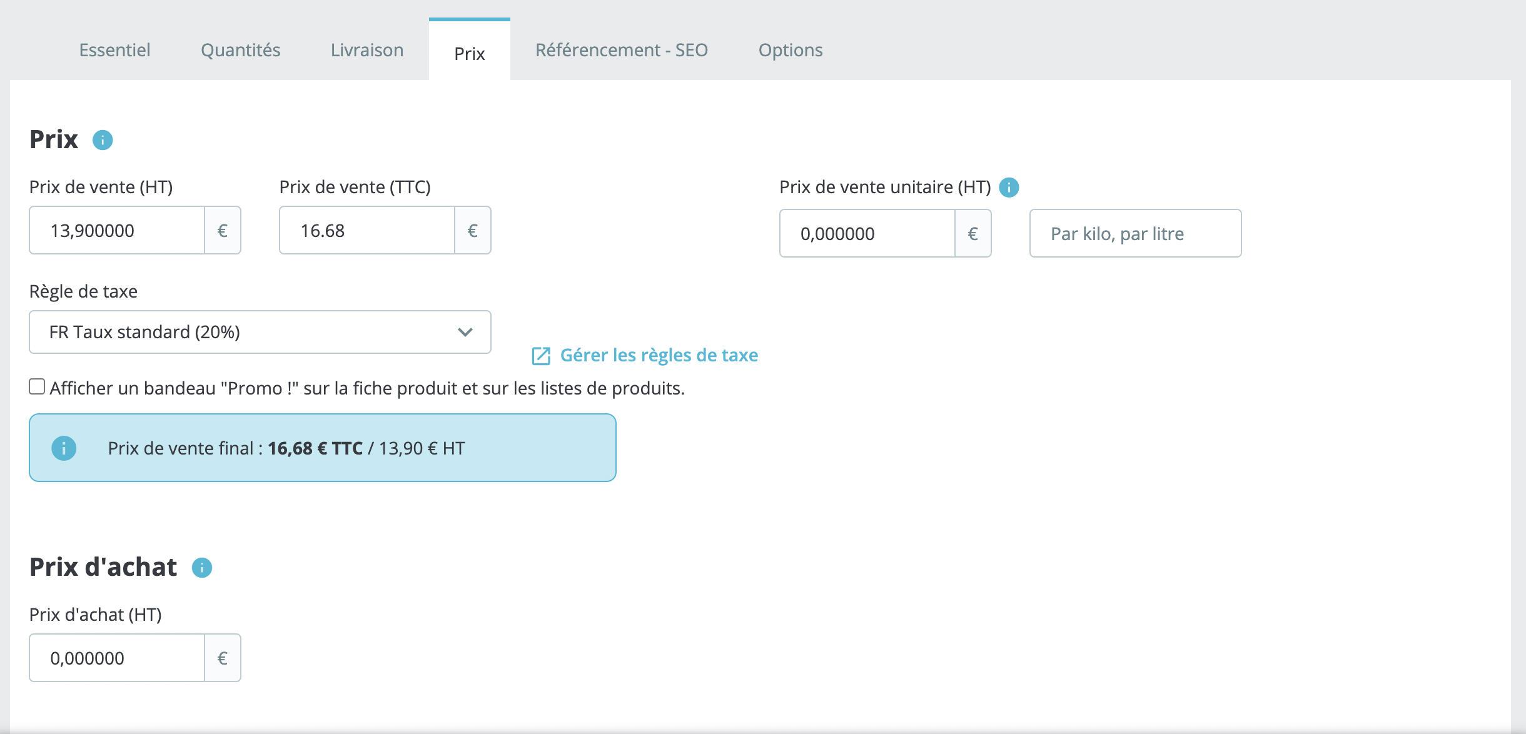Switch to the Options tab
The width and height of the screenshot is (1526, 734).
791,50
